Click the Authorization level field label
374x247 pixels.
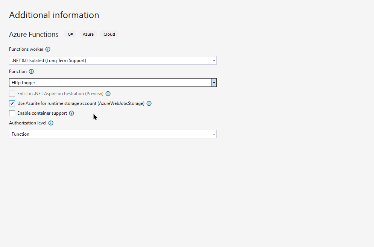coord(28,123)
